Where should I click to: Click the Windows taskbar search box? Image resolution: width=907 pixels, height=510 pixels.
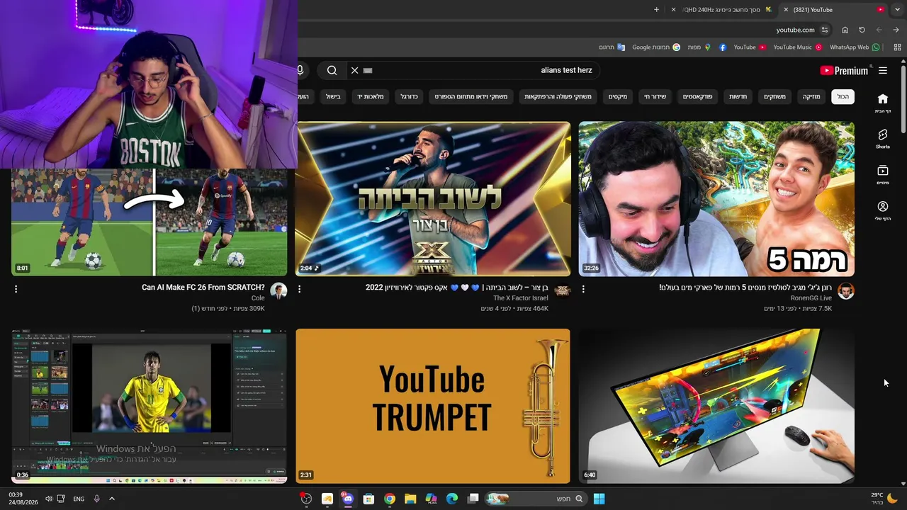pyautogui.click(x=536, y=499)
